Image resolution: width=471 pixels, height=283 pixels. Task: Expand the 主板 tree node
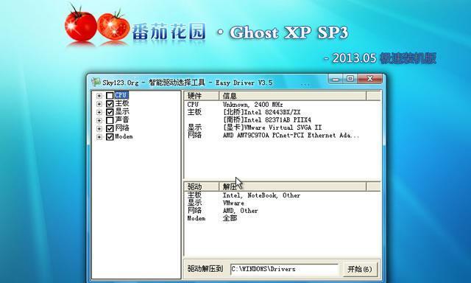(99, 104)
